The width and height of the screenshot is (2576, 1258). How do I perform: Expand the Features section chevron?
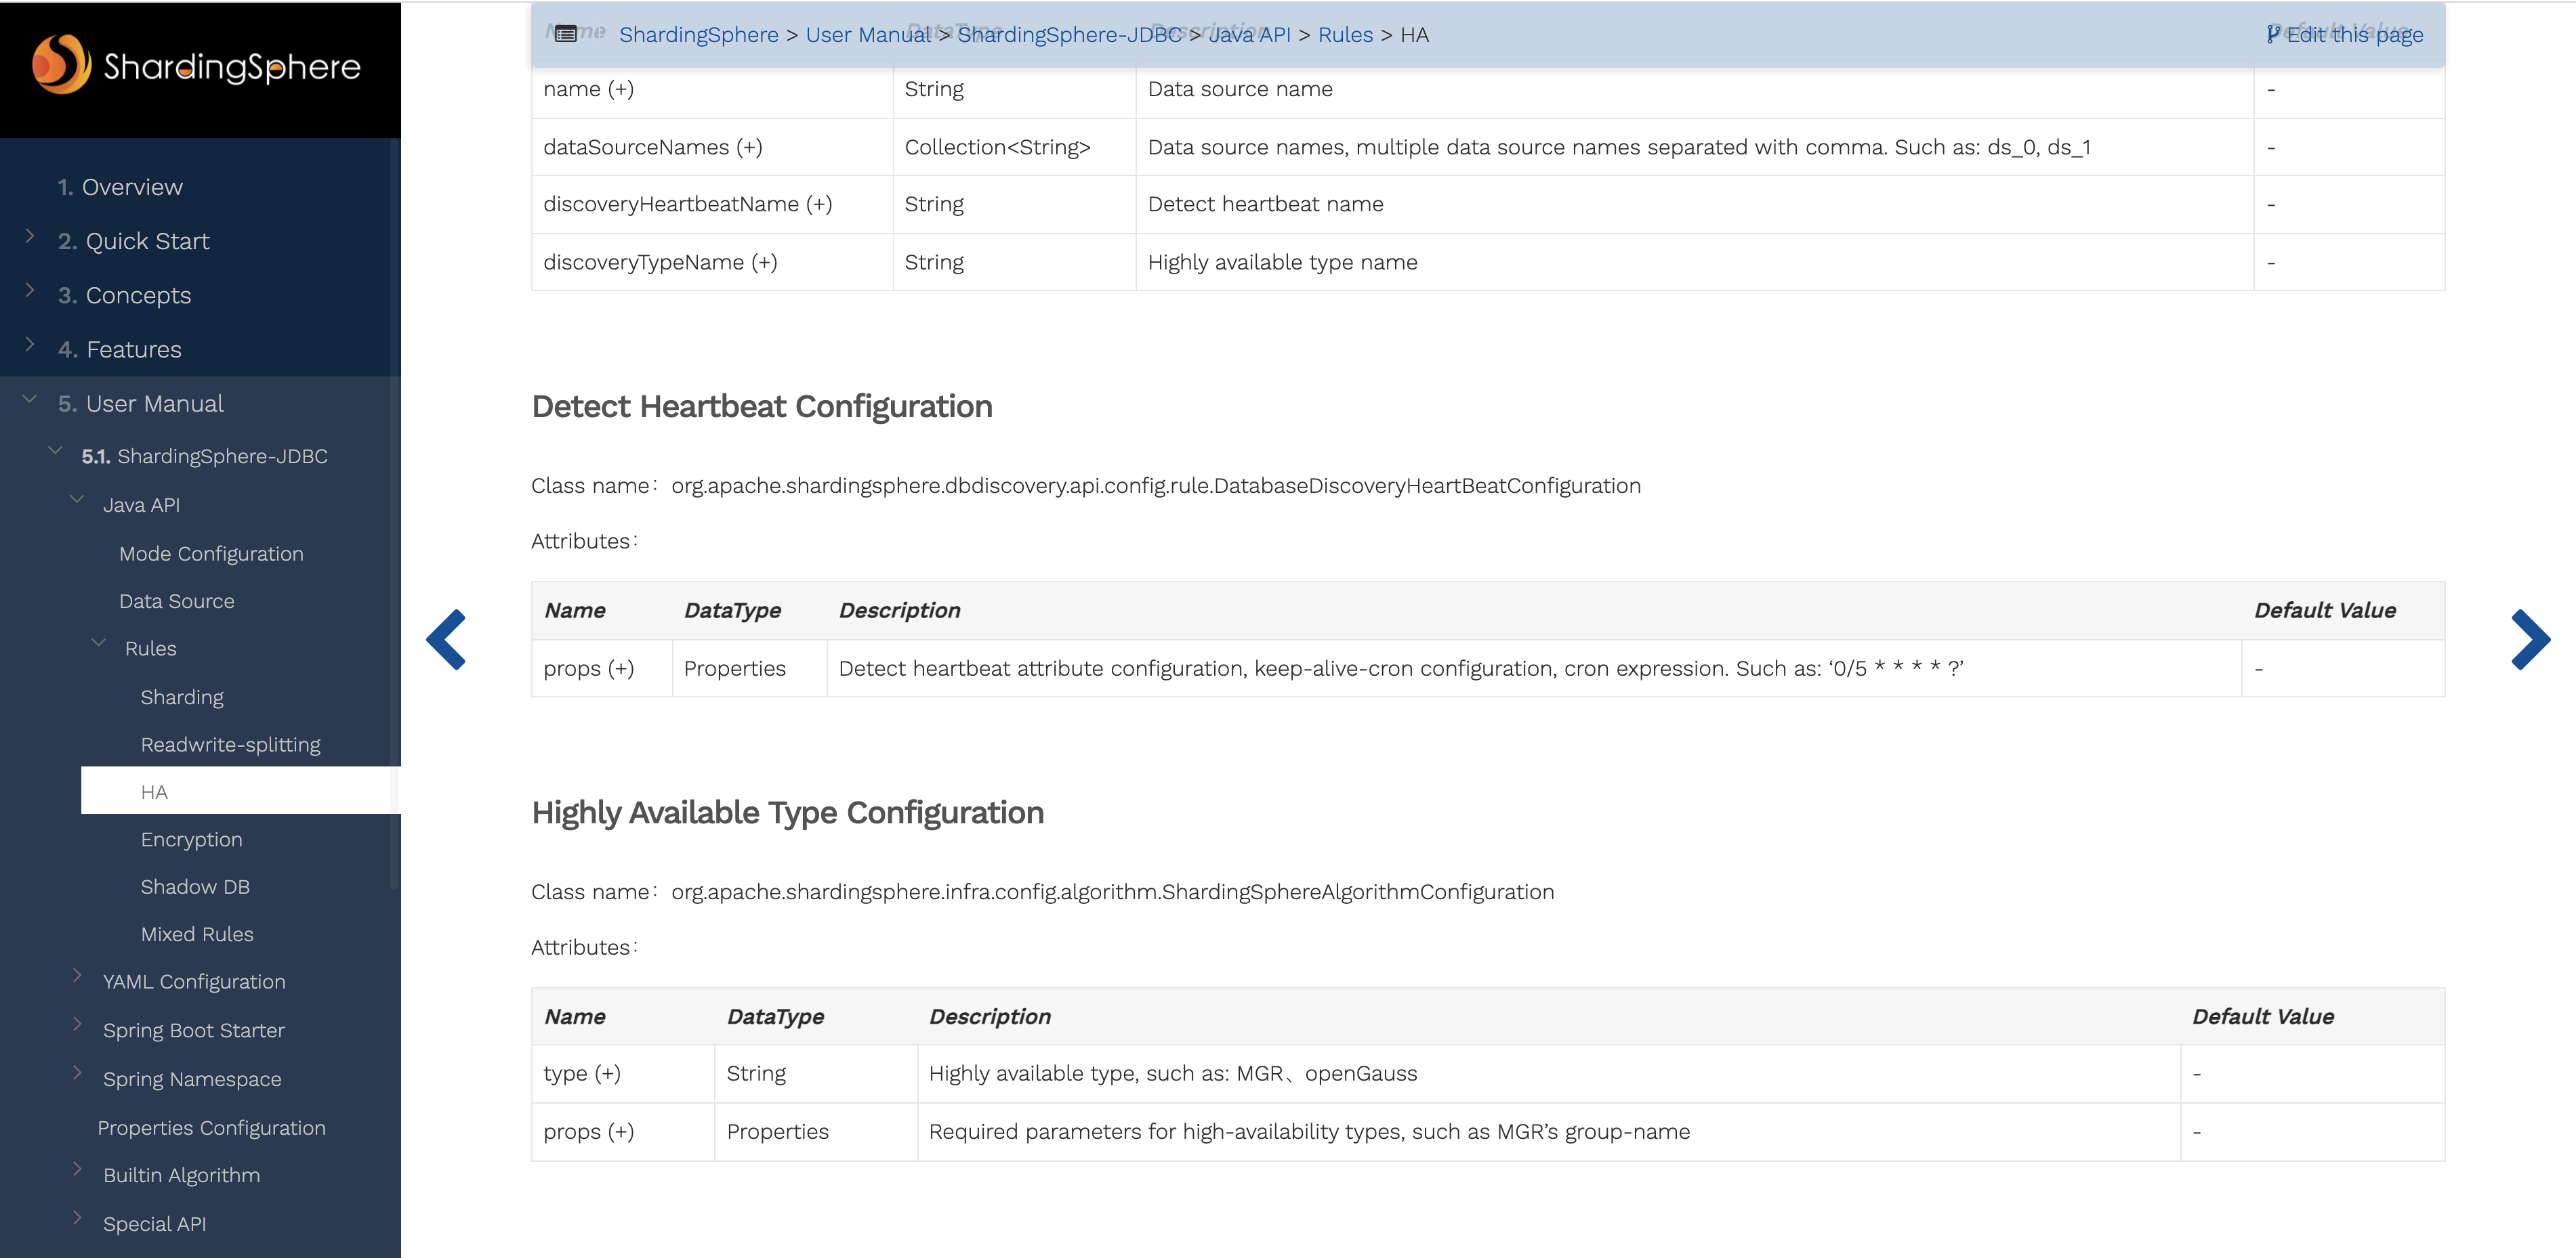[x=30, y=345]
